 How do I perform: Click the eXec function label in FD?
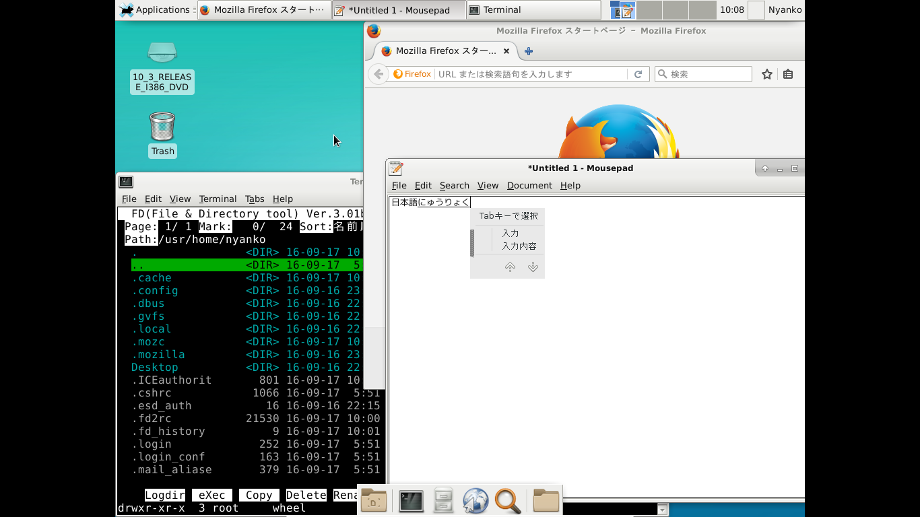coord(212,495)
